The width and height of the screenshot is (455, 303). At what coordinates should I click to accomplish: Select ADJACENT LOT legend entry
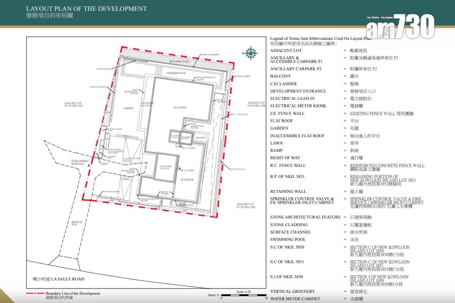coord(285,50)
